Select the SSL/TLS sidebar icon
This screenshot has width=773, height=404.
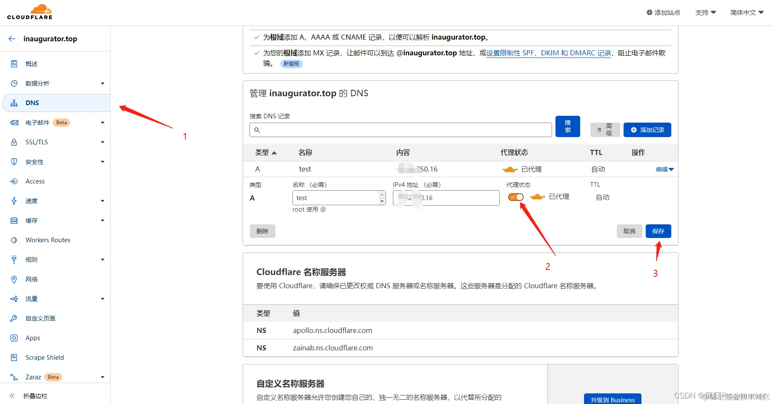(x=14, y=142)
